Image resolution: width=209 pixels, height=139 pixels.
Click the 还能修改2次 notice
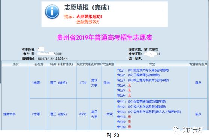pos(88,22)
